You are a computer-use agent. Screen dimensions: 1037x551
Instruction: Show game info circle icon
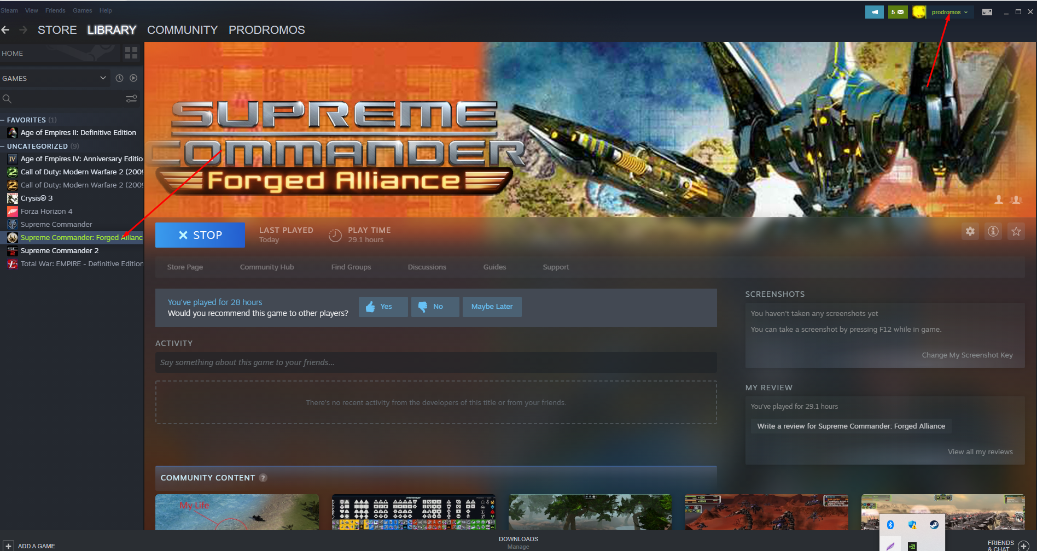(x=993, y=231)
